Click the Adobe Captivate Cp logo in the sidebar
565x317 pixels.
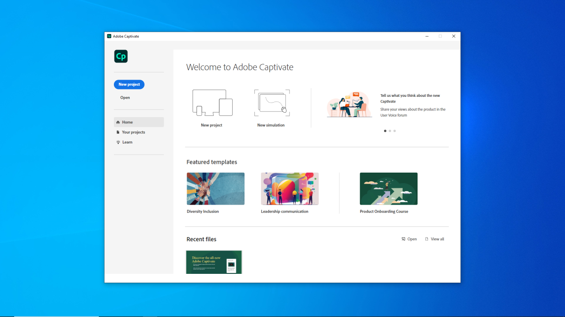pyautogui.click(x=121, y=56)
